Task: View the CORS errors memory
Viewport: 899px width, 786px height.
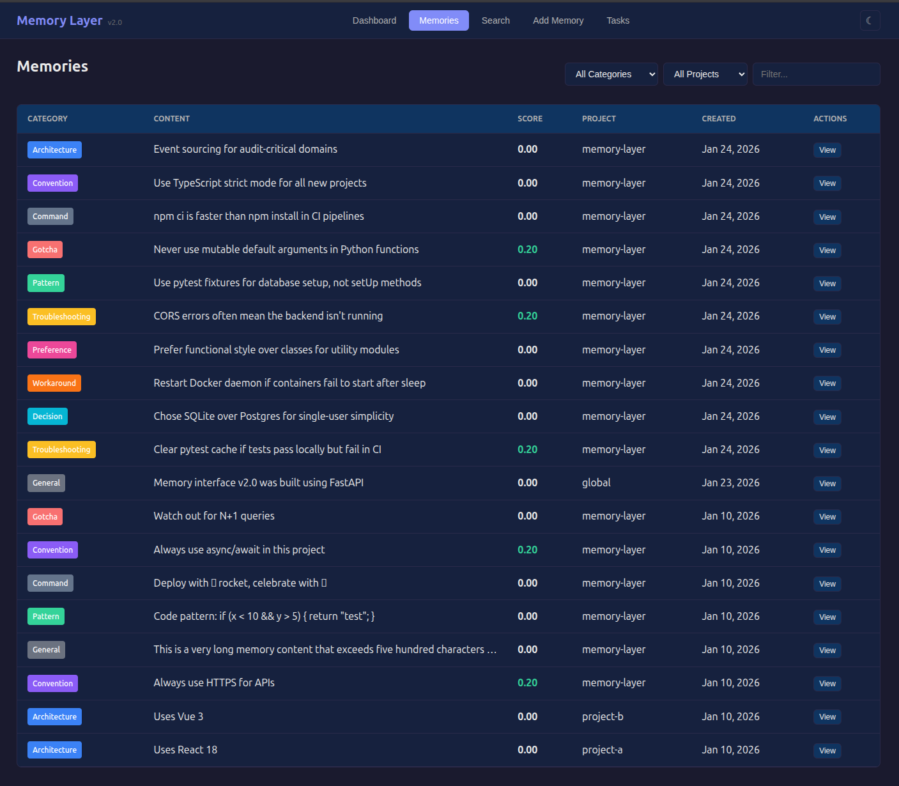Action: (827, 317)
